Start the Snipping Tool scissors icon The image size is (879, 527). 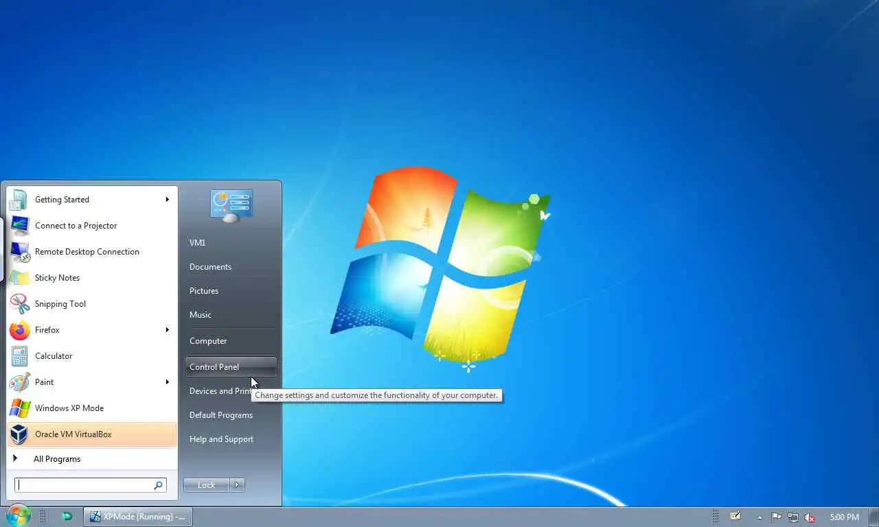click(19, 304)
